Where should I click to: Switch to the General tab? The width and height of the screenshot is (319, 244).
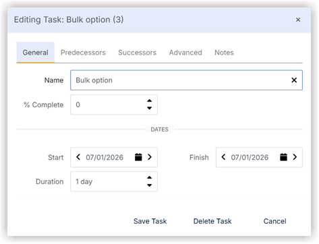pyautogui.click(x=36, y=53)
